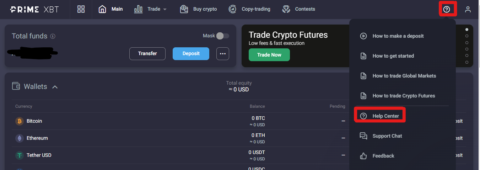Viewport: 480px width, 170px height.
Task: Click the Tether USD icon
Action: (x=19, y=155)
